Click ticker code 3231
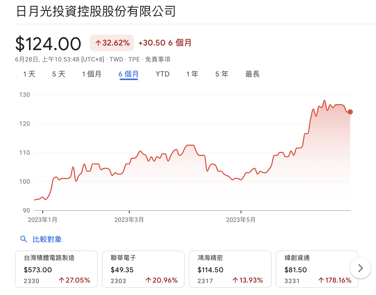Image resolution: width=376 pixels, height=295 pixels. coord(292,281)
